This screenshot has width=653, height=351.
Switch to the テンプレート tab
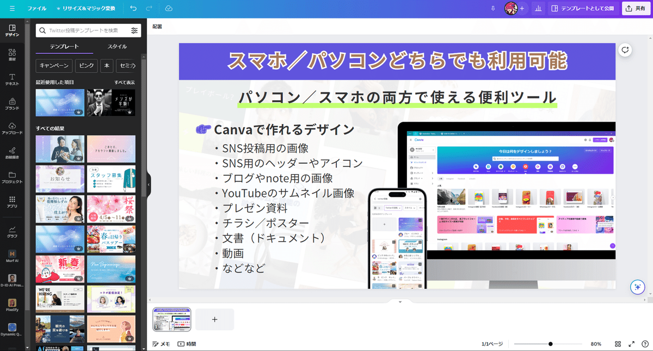64,47
